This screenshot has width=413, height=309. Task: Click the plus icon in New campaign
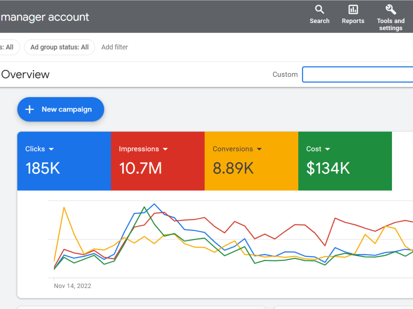pyautogui.click(x=29, y=109)
